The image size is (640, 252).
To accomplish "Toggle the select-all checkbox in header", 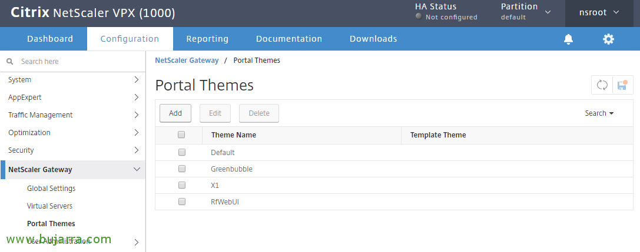I will tap(181, 135).
